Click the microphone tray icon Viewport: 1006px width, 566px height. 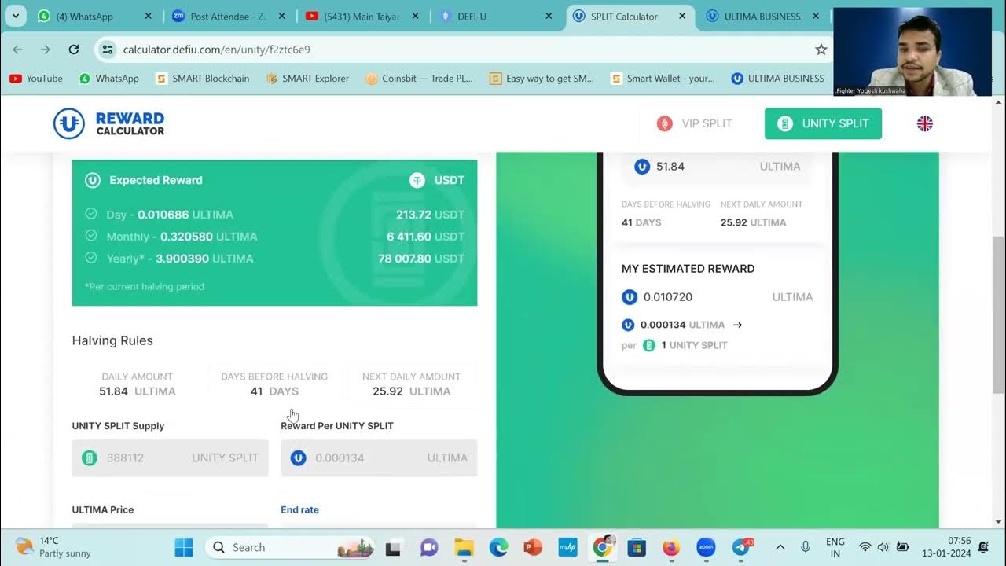click(x=806, y=547)
